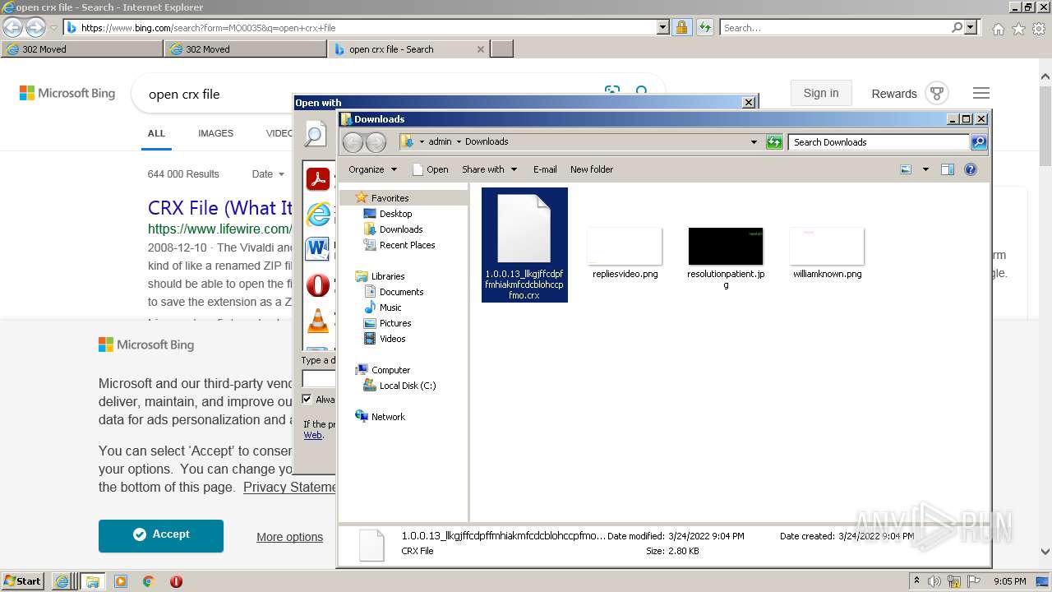The height and width of the screenshot is (592, 1052).
Task: Select Bing ALL tab
Action: pos(156,133)
